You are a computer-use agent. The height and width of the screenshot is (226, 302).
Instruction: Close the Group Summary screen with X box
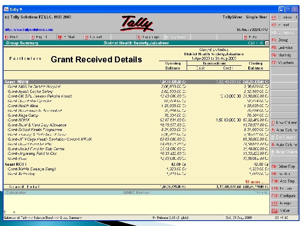point(267,43)
